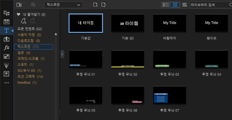This screenshot has height=120, width=232.
Task: Select 다운로드함 (0) category
Action: coord(29,41)
